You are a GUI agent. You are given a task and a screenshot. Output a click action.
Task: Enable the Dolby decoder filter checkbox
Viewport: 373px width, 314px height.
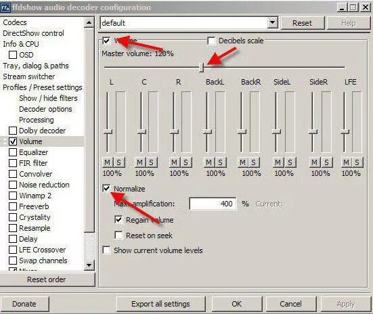(13, 131)
